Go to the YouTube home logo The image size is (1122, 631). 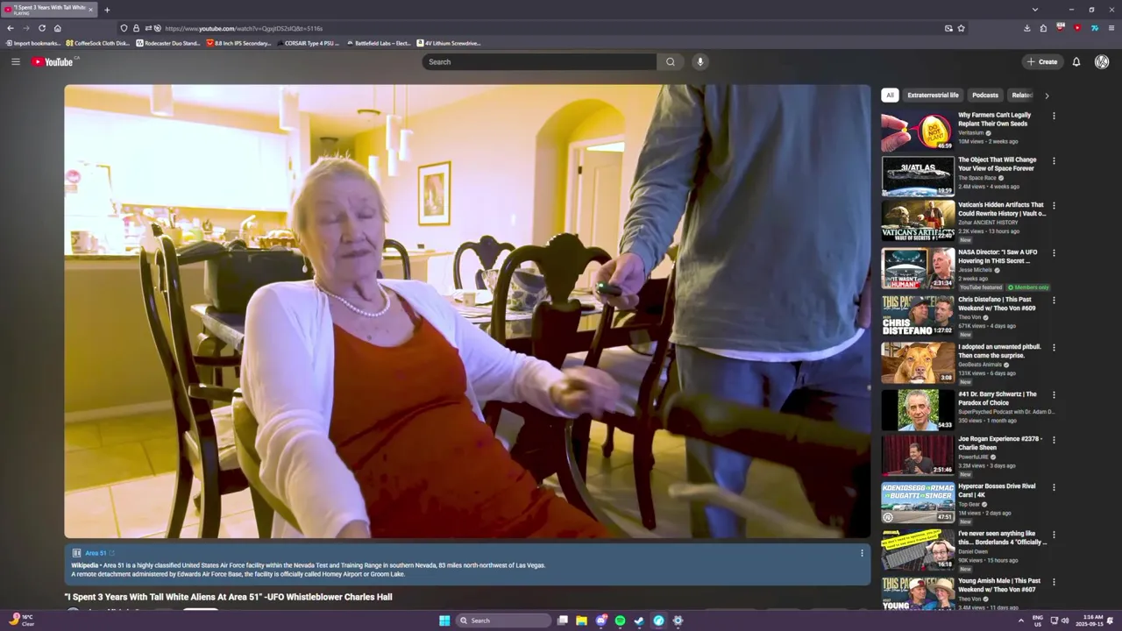[53, 61]
